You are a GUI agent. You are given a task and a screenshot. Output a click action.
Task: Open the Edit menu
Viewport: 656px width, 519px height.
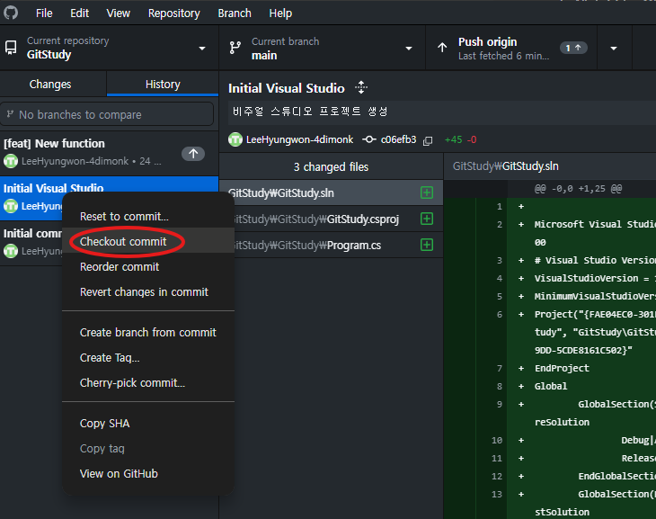pos(79,13)
